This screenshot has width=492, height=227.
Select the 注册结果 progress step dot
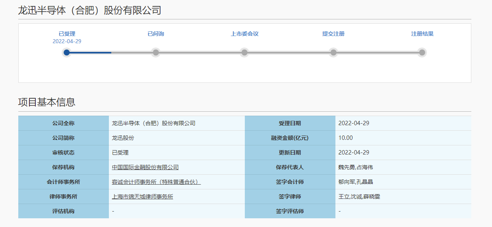click(422, 52)
